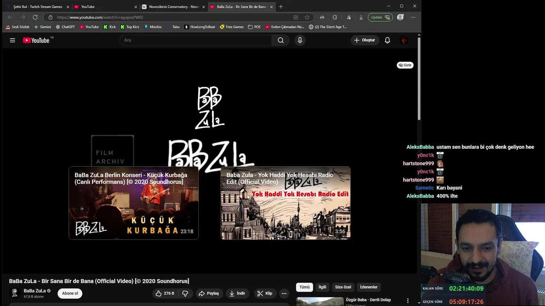Image resolution: width=545 pixels, height=306 pixels.
Task: Click the video title Bir Sana Bir de Bana
Action: pos(99,281)
